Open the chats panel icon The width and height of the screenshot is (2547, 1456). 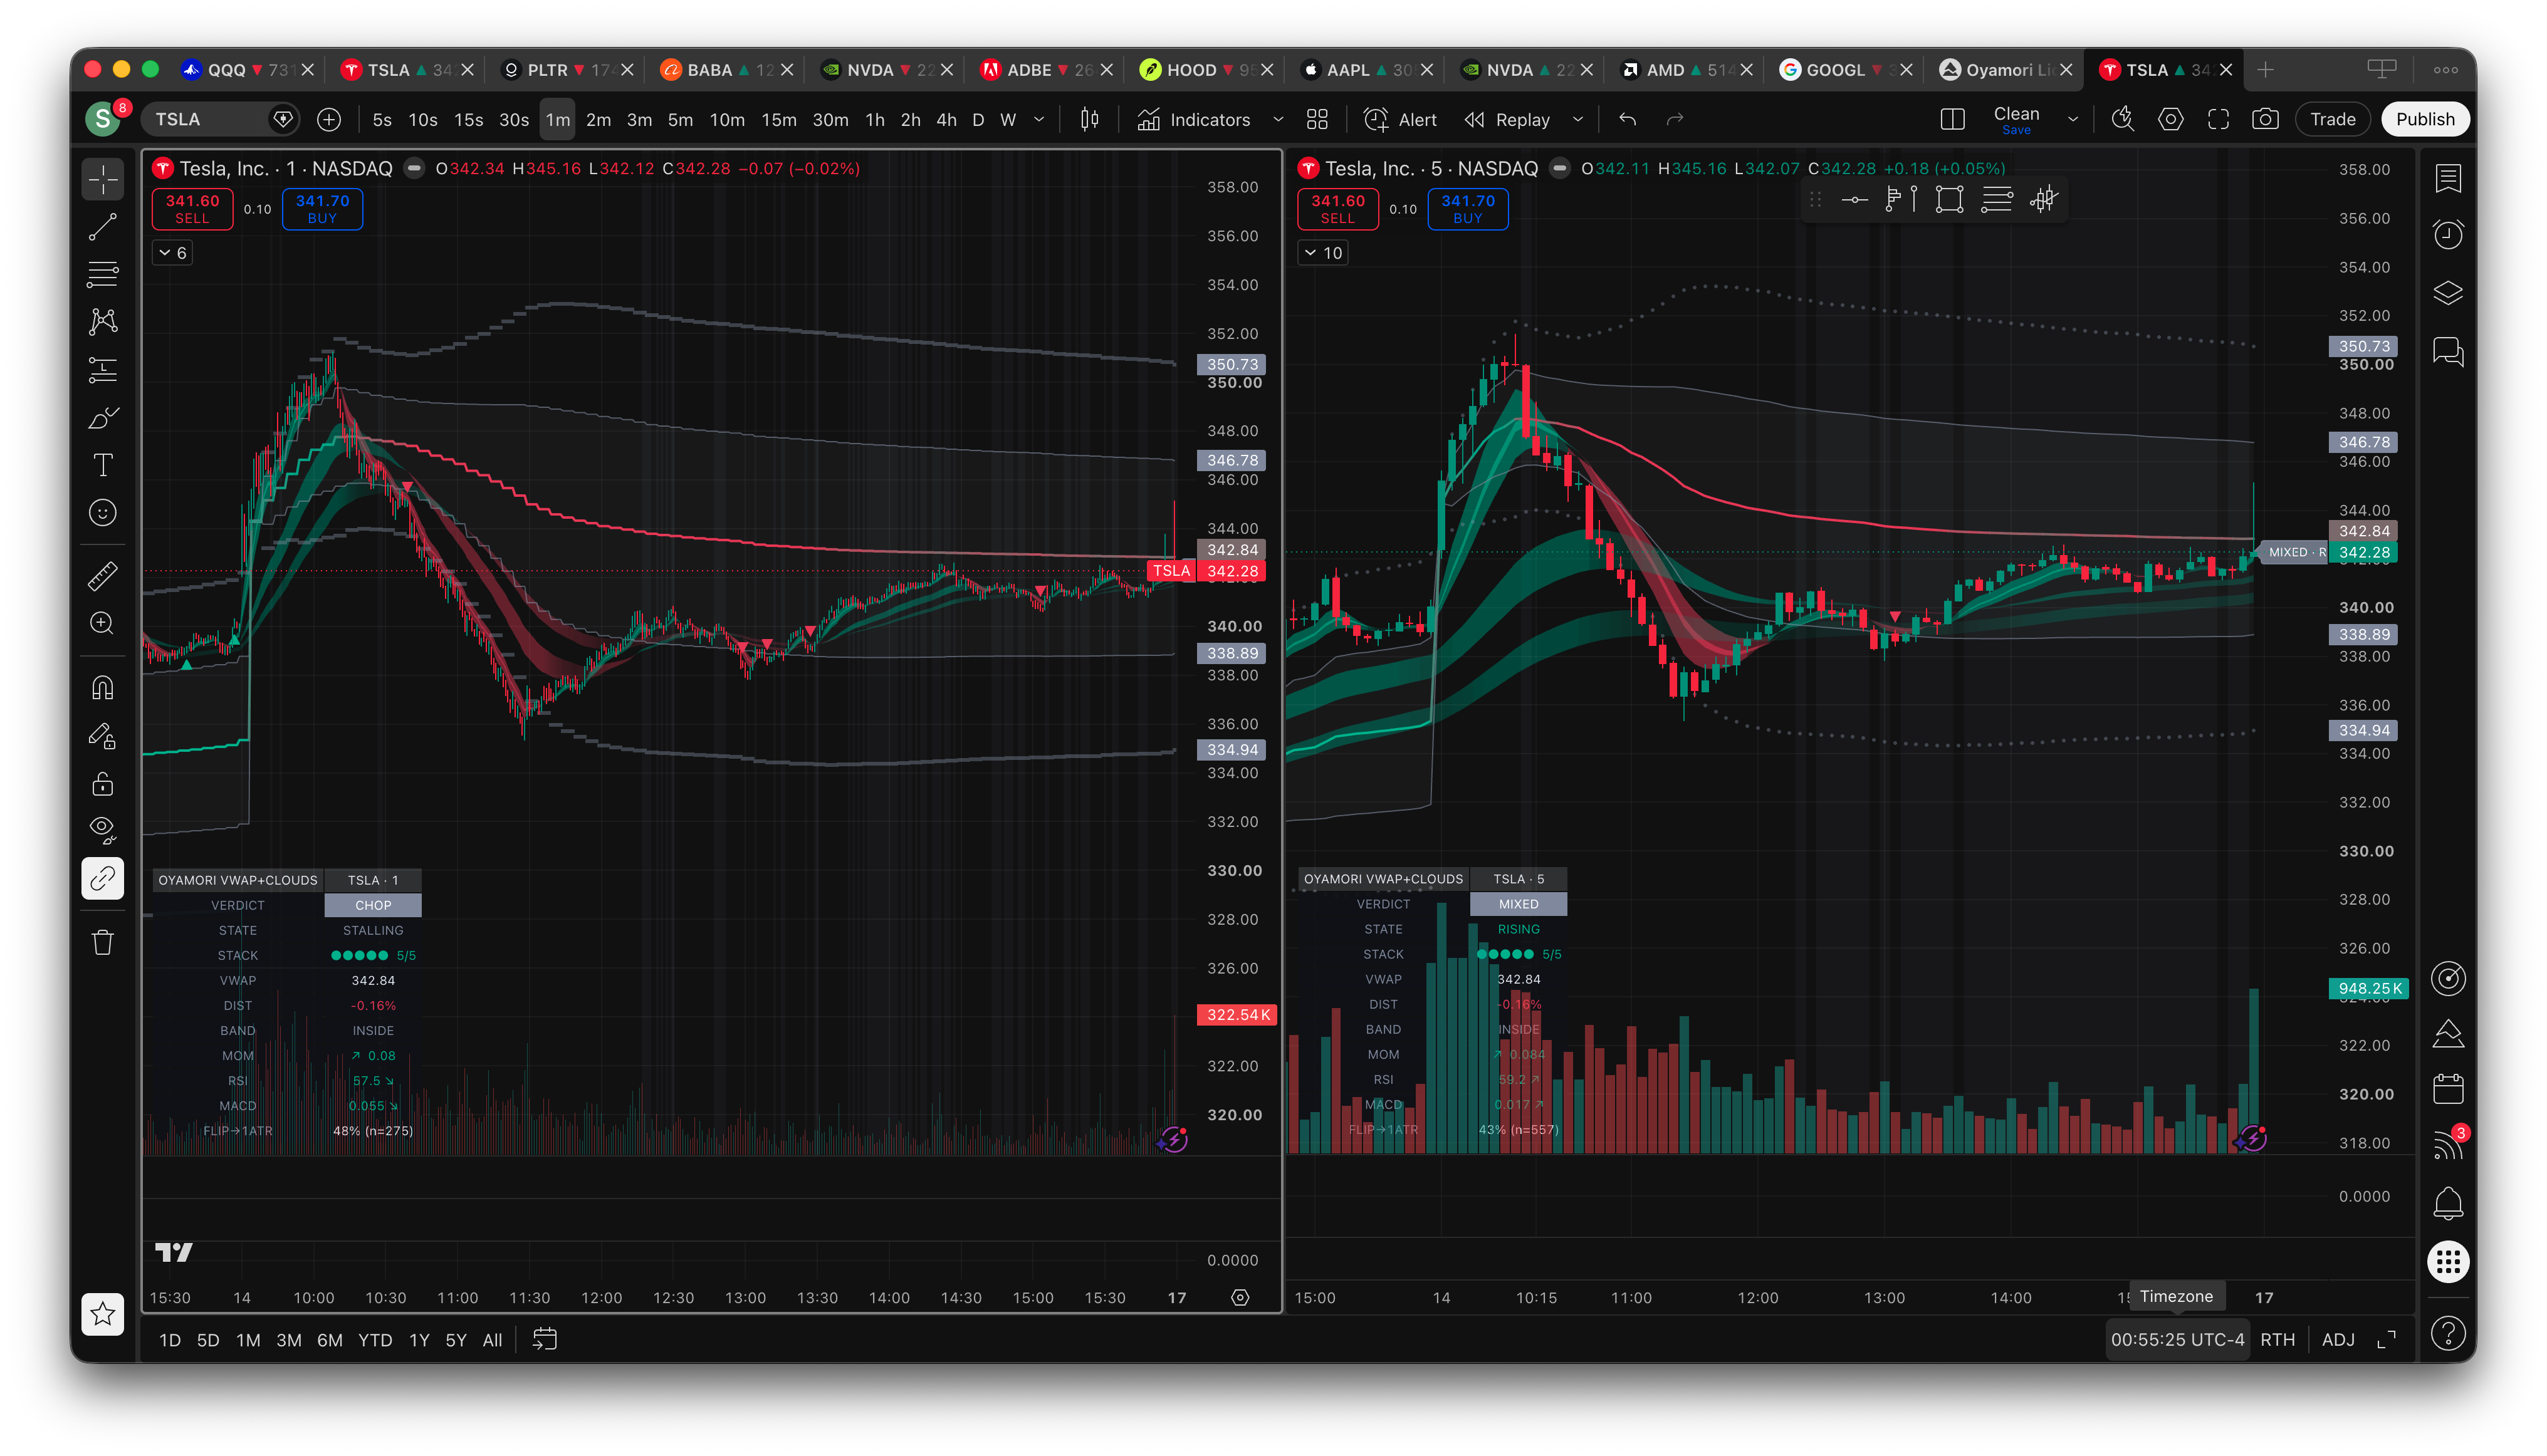click(x=2448, y=352)
